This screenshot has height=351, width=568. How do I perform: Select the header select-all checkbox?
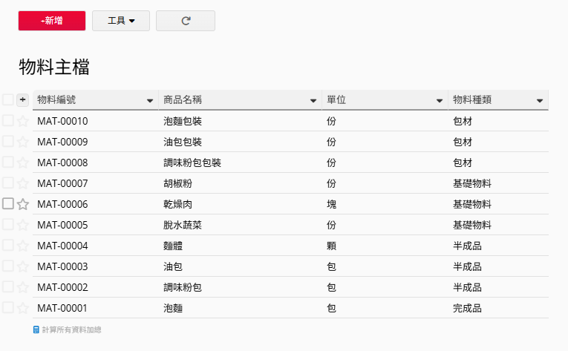(x=8, y=99)
